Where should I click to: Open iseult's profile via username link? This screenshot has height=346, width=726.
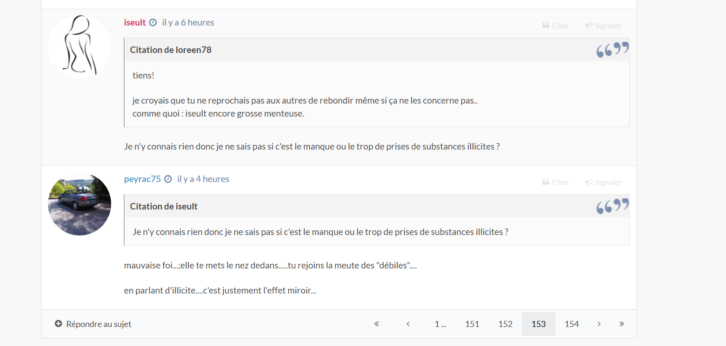[x=135, y=22]
